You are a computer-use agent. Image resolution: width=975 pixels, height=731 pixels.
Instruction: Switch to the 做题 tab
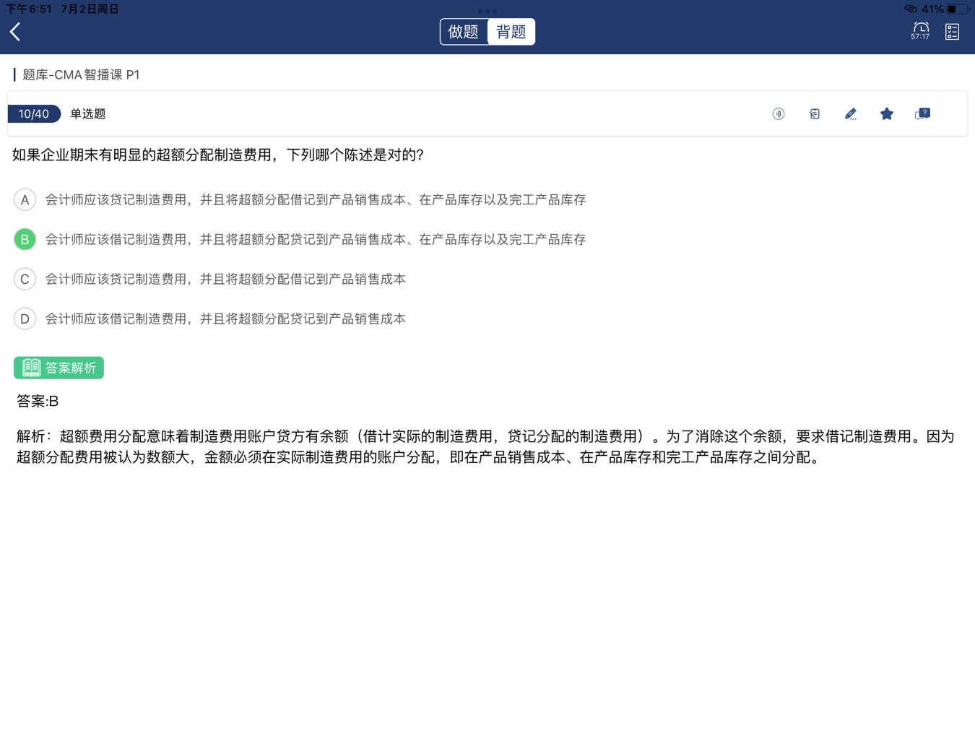point(464,32)
